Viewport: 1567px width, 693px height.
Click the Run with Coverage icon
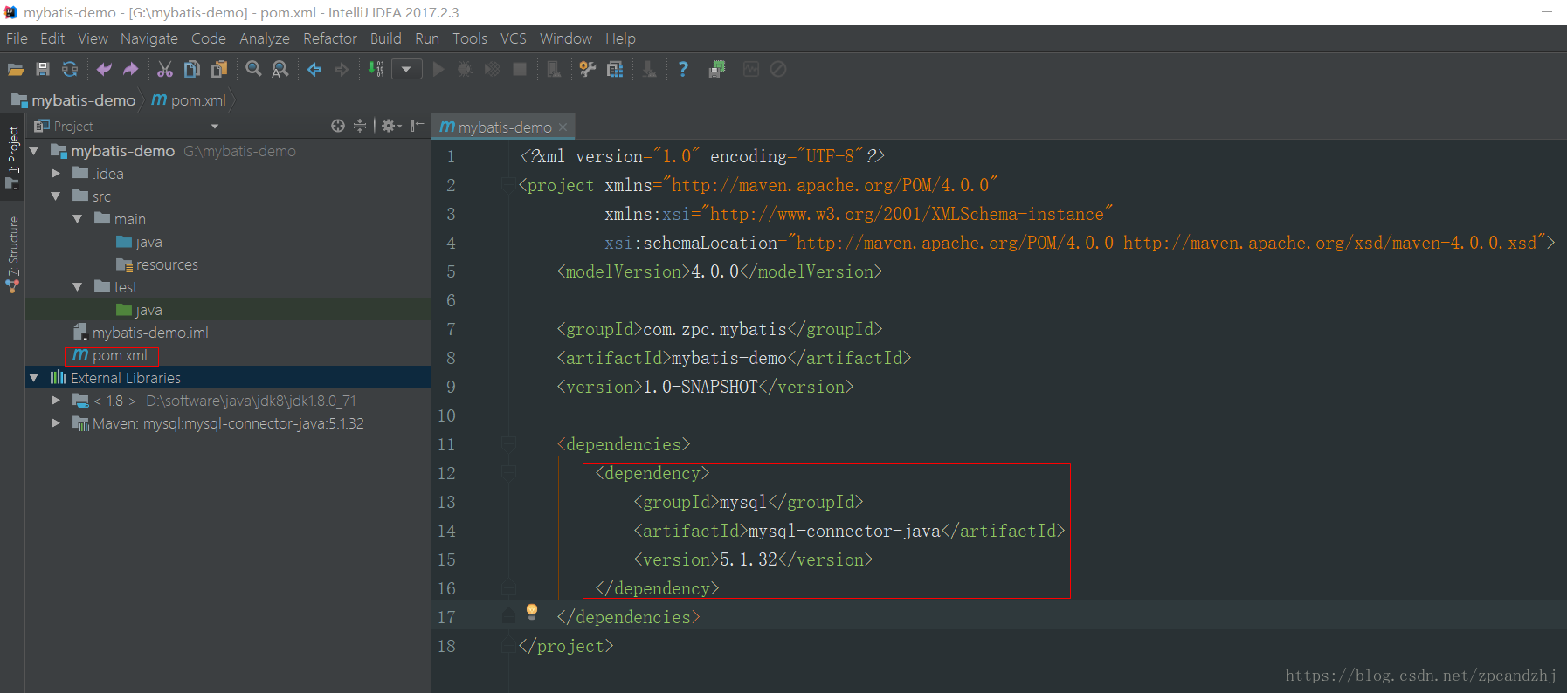pyautogui.click(x=493, y=69)
